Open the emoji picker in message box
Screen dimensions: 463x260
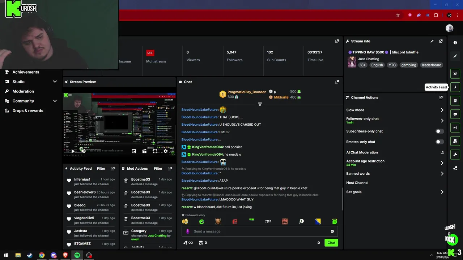332,231
